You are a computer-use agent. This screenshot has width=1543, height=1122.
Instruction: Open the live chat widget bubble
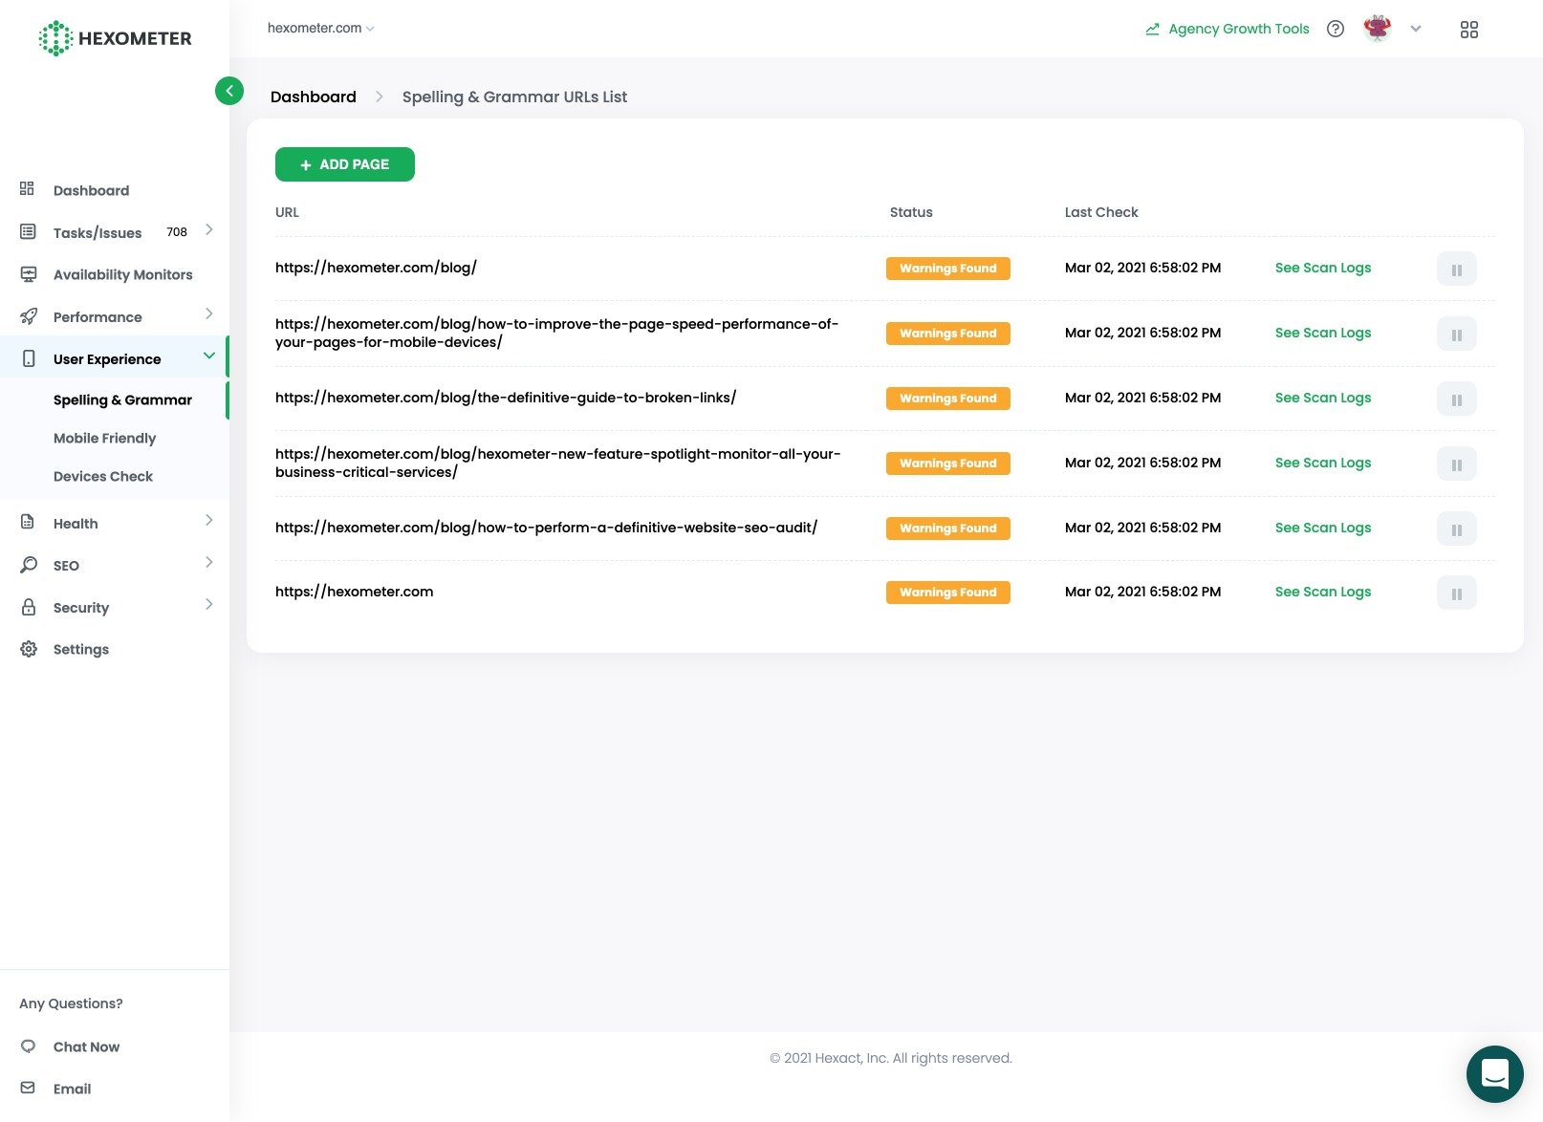pos(1495,1074)
